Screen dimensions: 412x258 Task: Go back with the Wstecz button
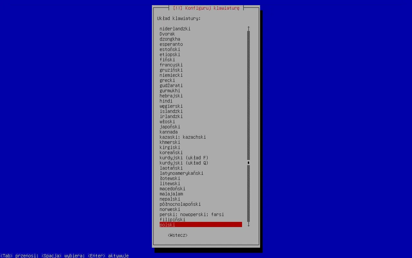pyautogui.click(x=178, y=235)
